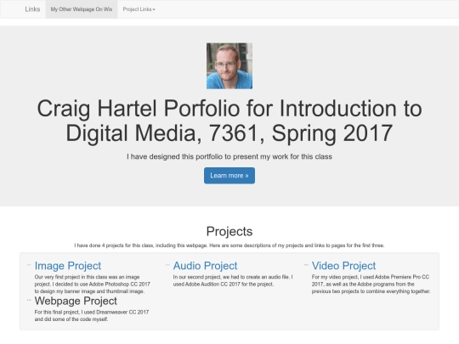
Task: Click Craig Hartel's profile photo
Action: pos(229,66)
